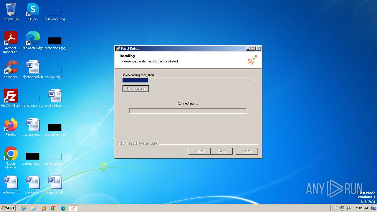The width and height of the screenshot is (377, 212).
Task: Select adtopics.rtf document icon
Action: pos(11,185)
